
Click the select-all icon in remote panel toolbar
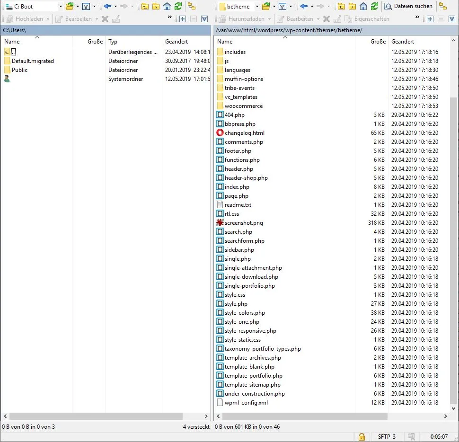452,19
